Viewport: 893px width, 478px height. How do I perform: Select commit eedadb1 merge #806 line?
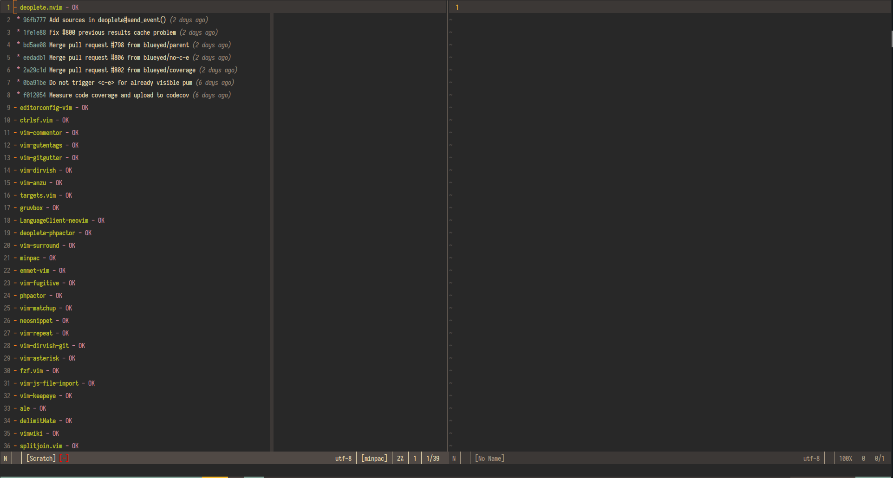click(124, 58)
